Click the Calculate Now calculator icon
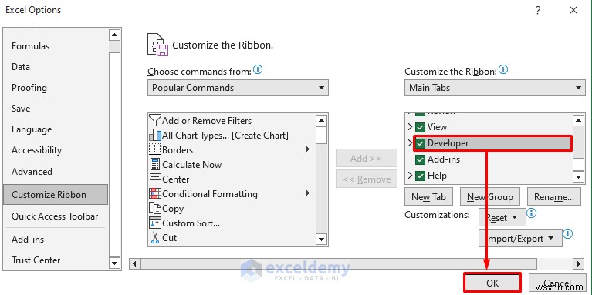592x295 pixels. click(x=155, y=165)
